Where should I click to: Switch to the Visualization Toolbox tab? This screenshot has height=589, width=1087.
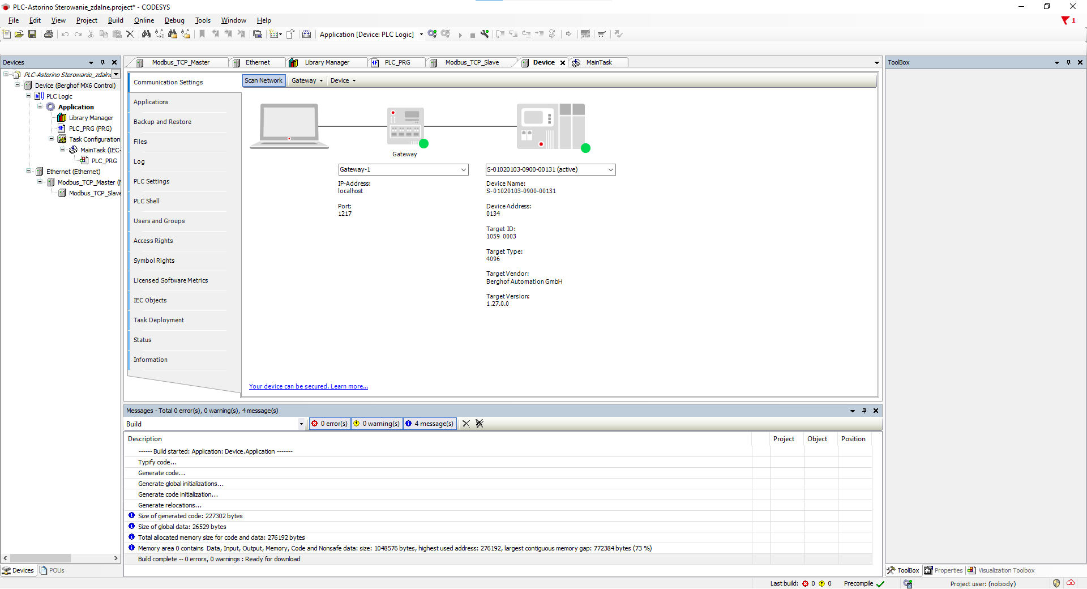1001,570
